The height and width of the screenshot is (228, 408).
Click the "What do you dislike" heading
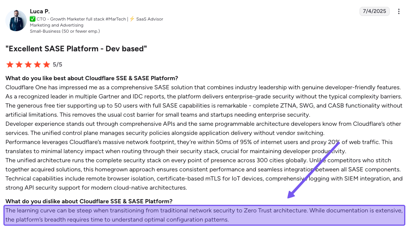click(x=89, y=201)
